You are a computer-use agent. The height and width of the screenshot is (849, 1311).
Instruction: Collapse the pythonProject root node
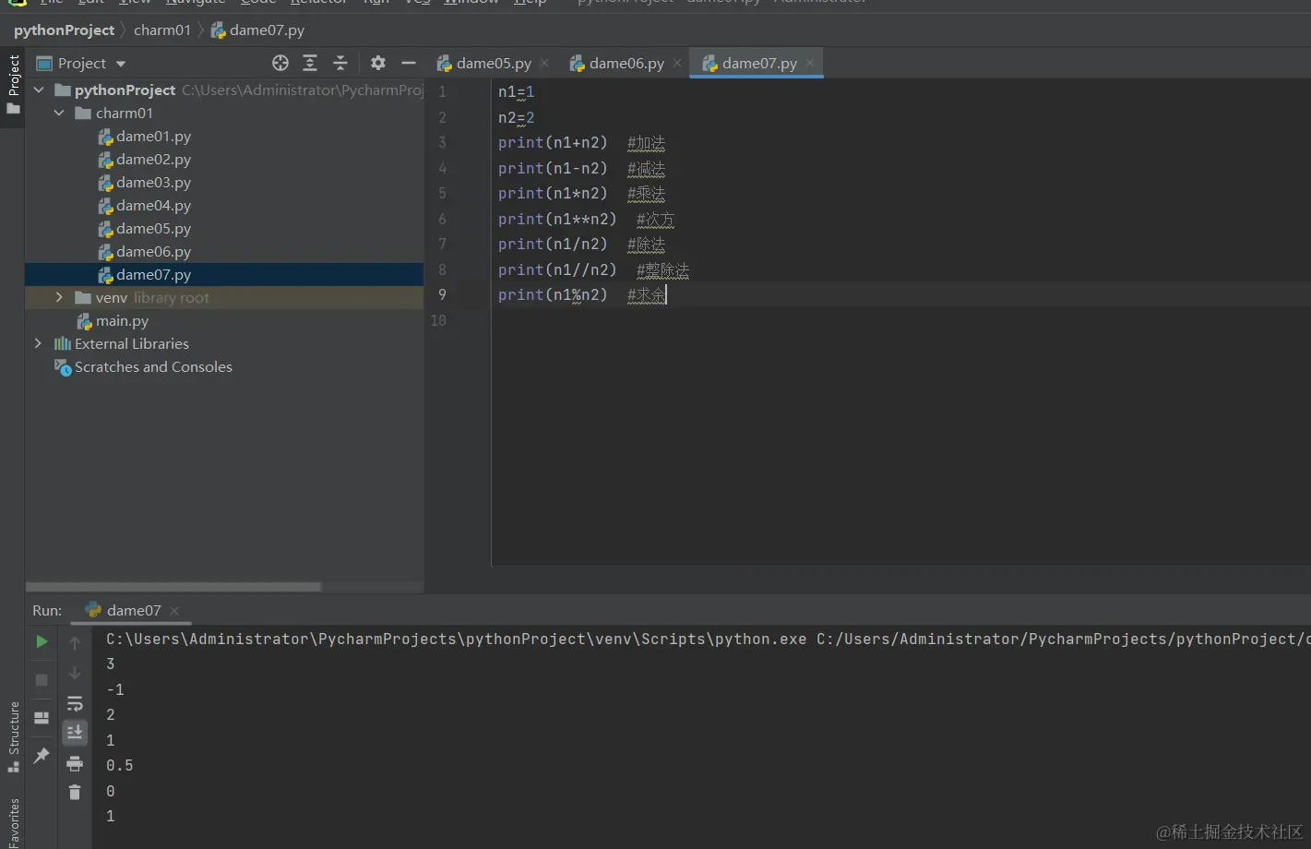pyautogui.click(x=39, y=90)
